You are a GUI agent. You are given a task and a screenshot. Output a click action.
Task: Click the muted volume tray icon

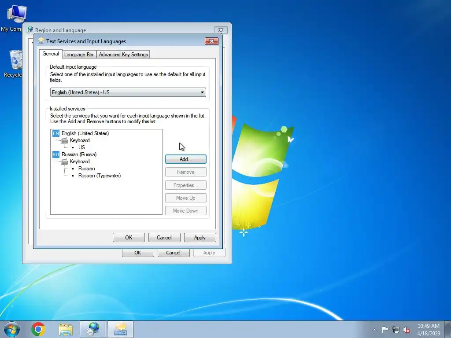(407, 330)
